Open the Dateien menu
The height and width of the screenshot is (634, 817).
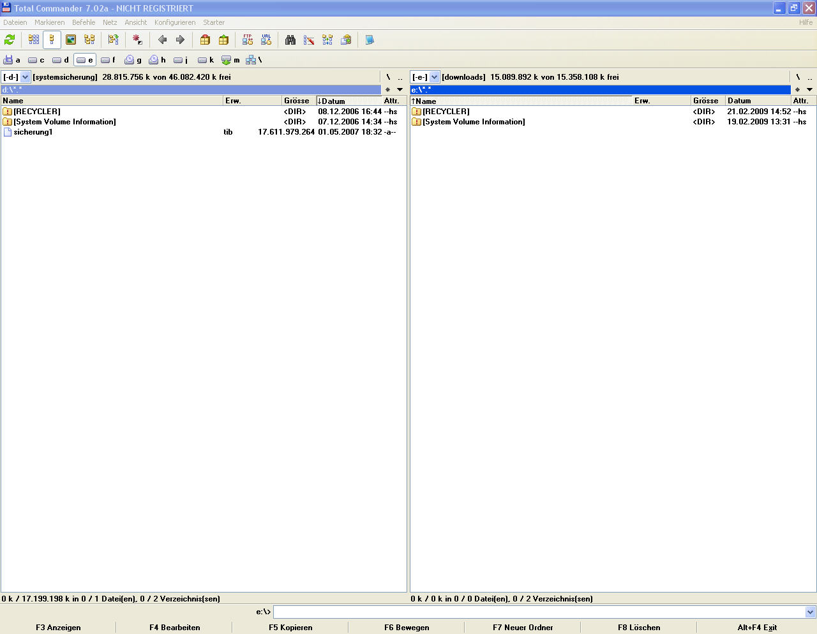(x=15, y=22)
